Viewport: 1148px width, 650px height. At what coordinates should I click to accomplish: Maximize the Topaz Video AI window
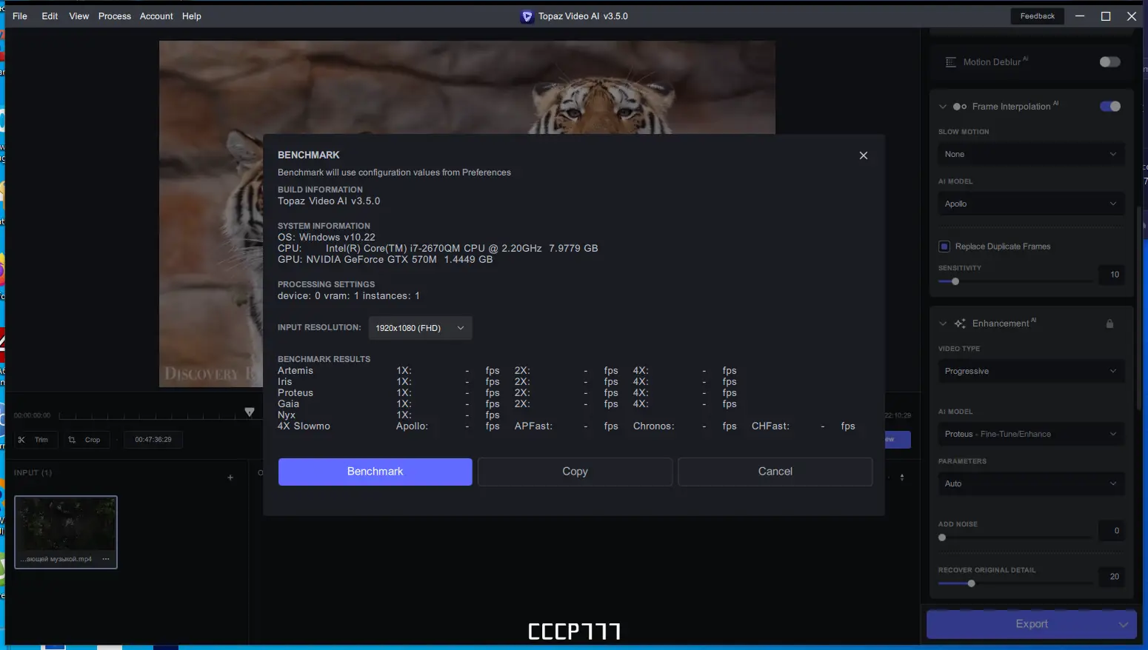[1106, 16]
